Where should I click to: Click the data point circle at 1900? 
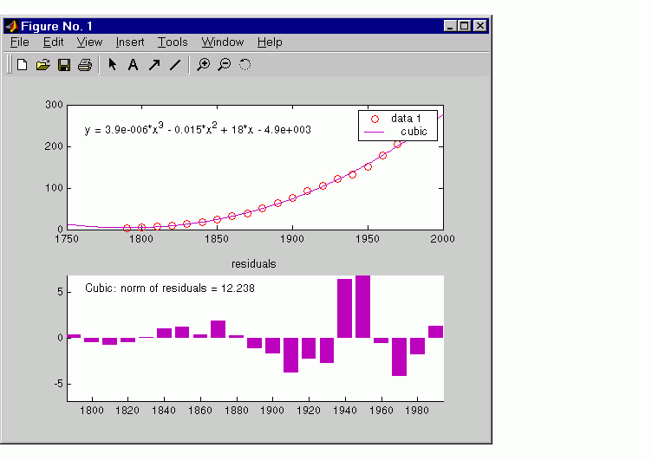(292, 198)
